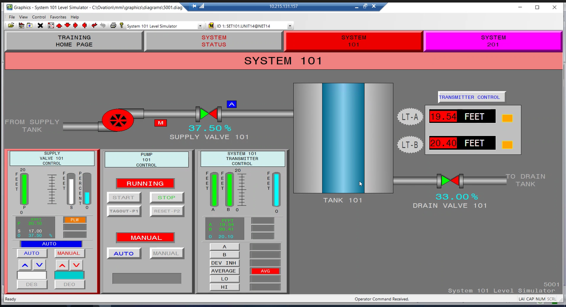Set Pump 101 control mode to AUTO

tap(124, 253)
